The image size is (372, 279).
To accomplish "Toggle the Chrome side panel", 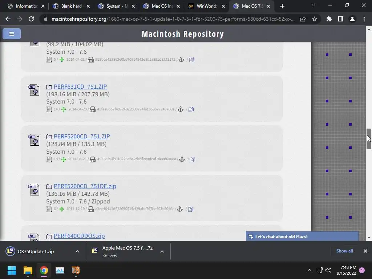I will 341,19.
